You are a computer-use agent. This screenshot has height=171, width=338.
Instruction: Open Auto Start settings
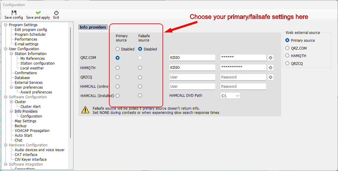(23, 136)
